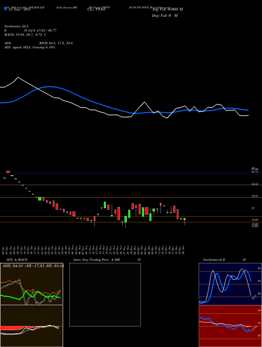262x347 pixels.
Task: Click the last green candle on the price chart
Action: [x=184, y=219]
